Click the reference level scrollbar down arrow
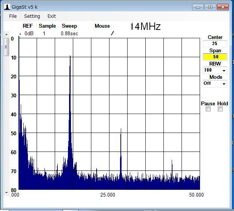234x211 pixels. coord(6,192)
